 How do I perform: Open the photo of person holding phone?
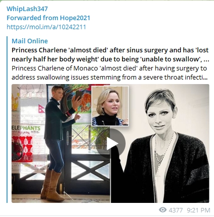pyautogui.click(x=61, y=143)
